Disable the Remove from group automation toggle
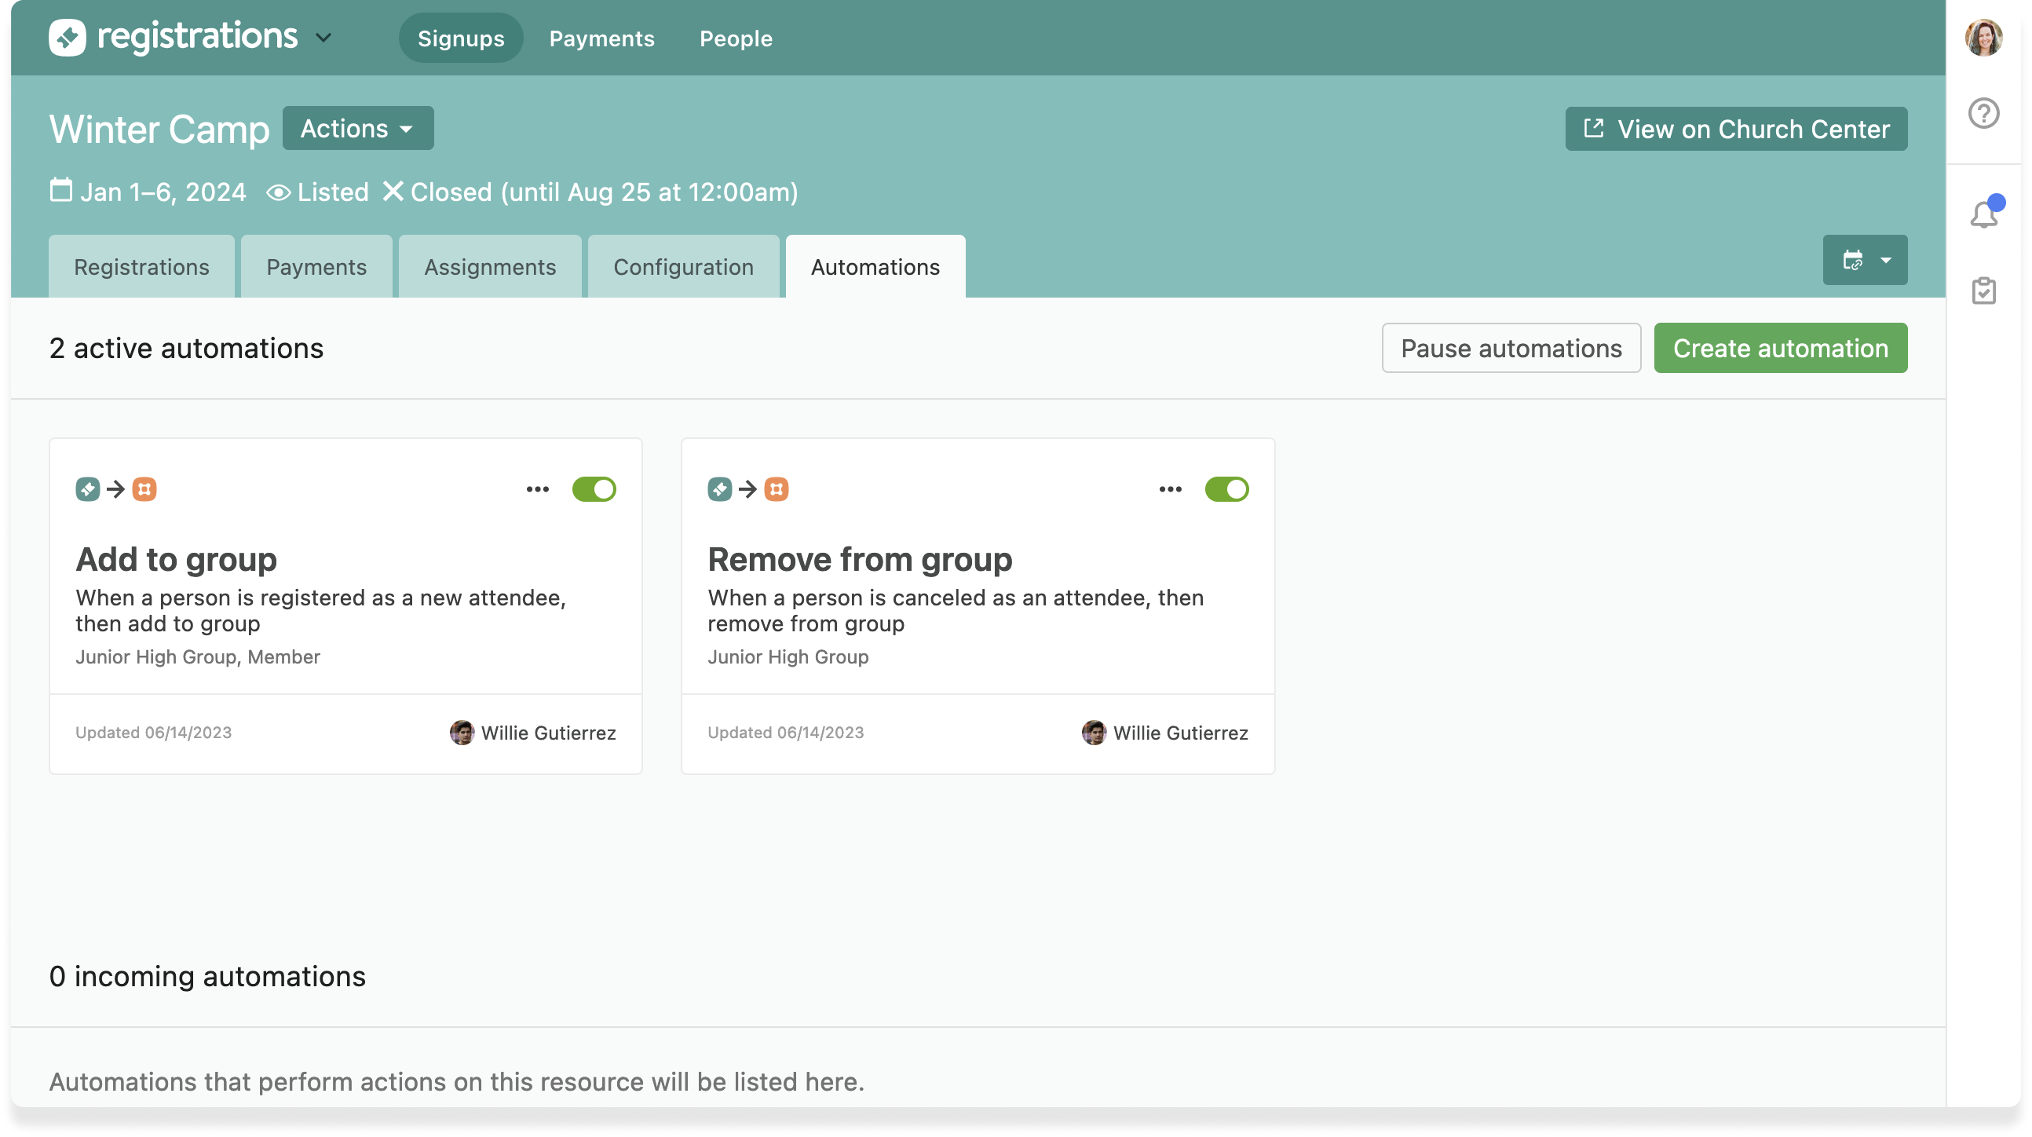Image resolution: width=2032 pixels, height=1137 pixels. tap(1226, 489)
